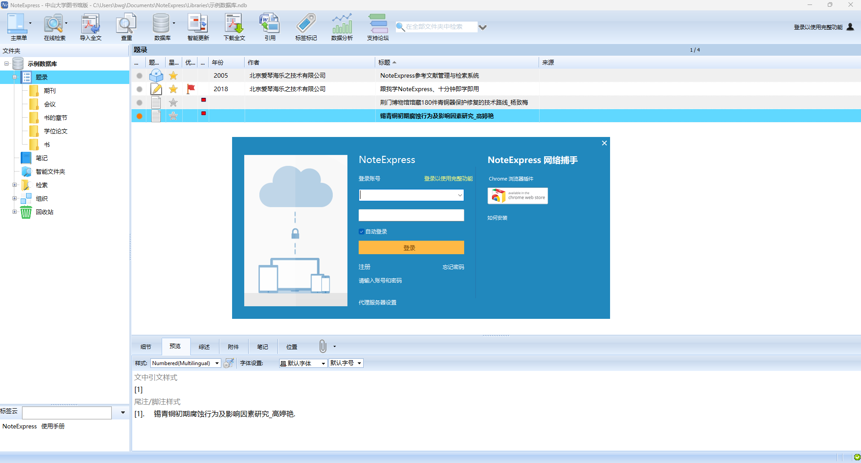Click the 回收站 recycle bin icon
The image size is (861, 463).
pyautogui.click(x=26, y=212)
